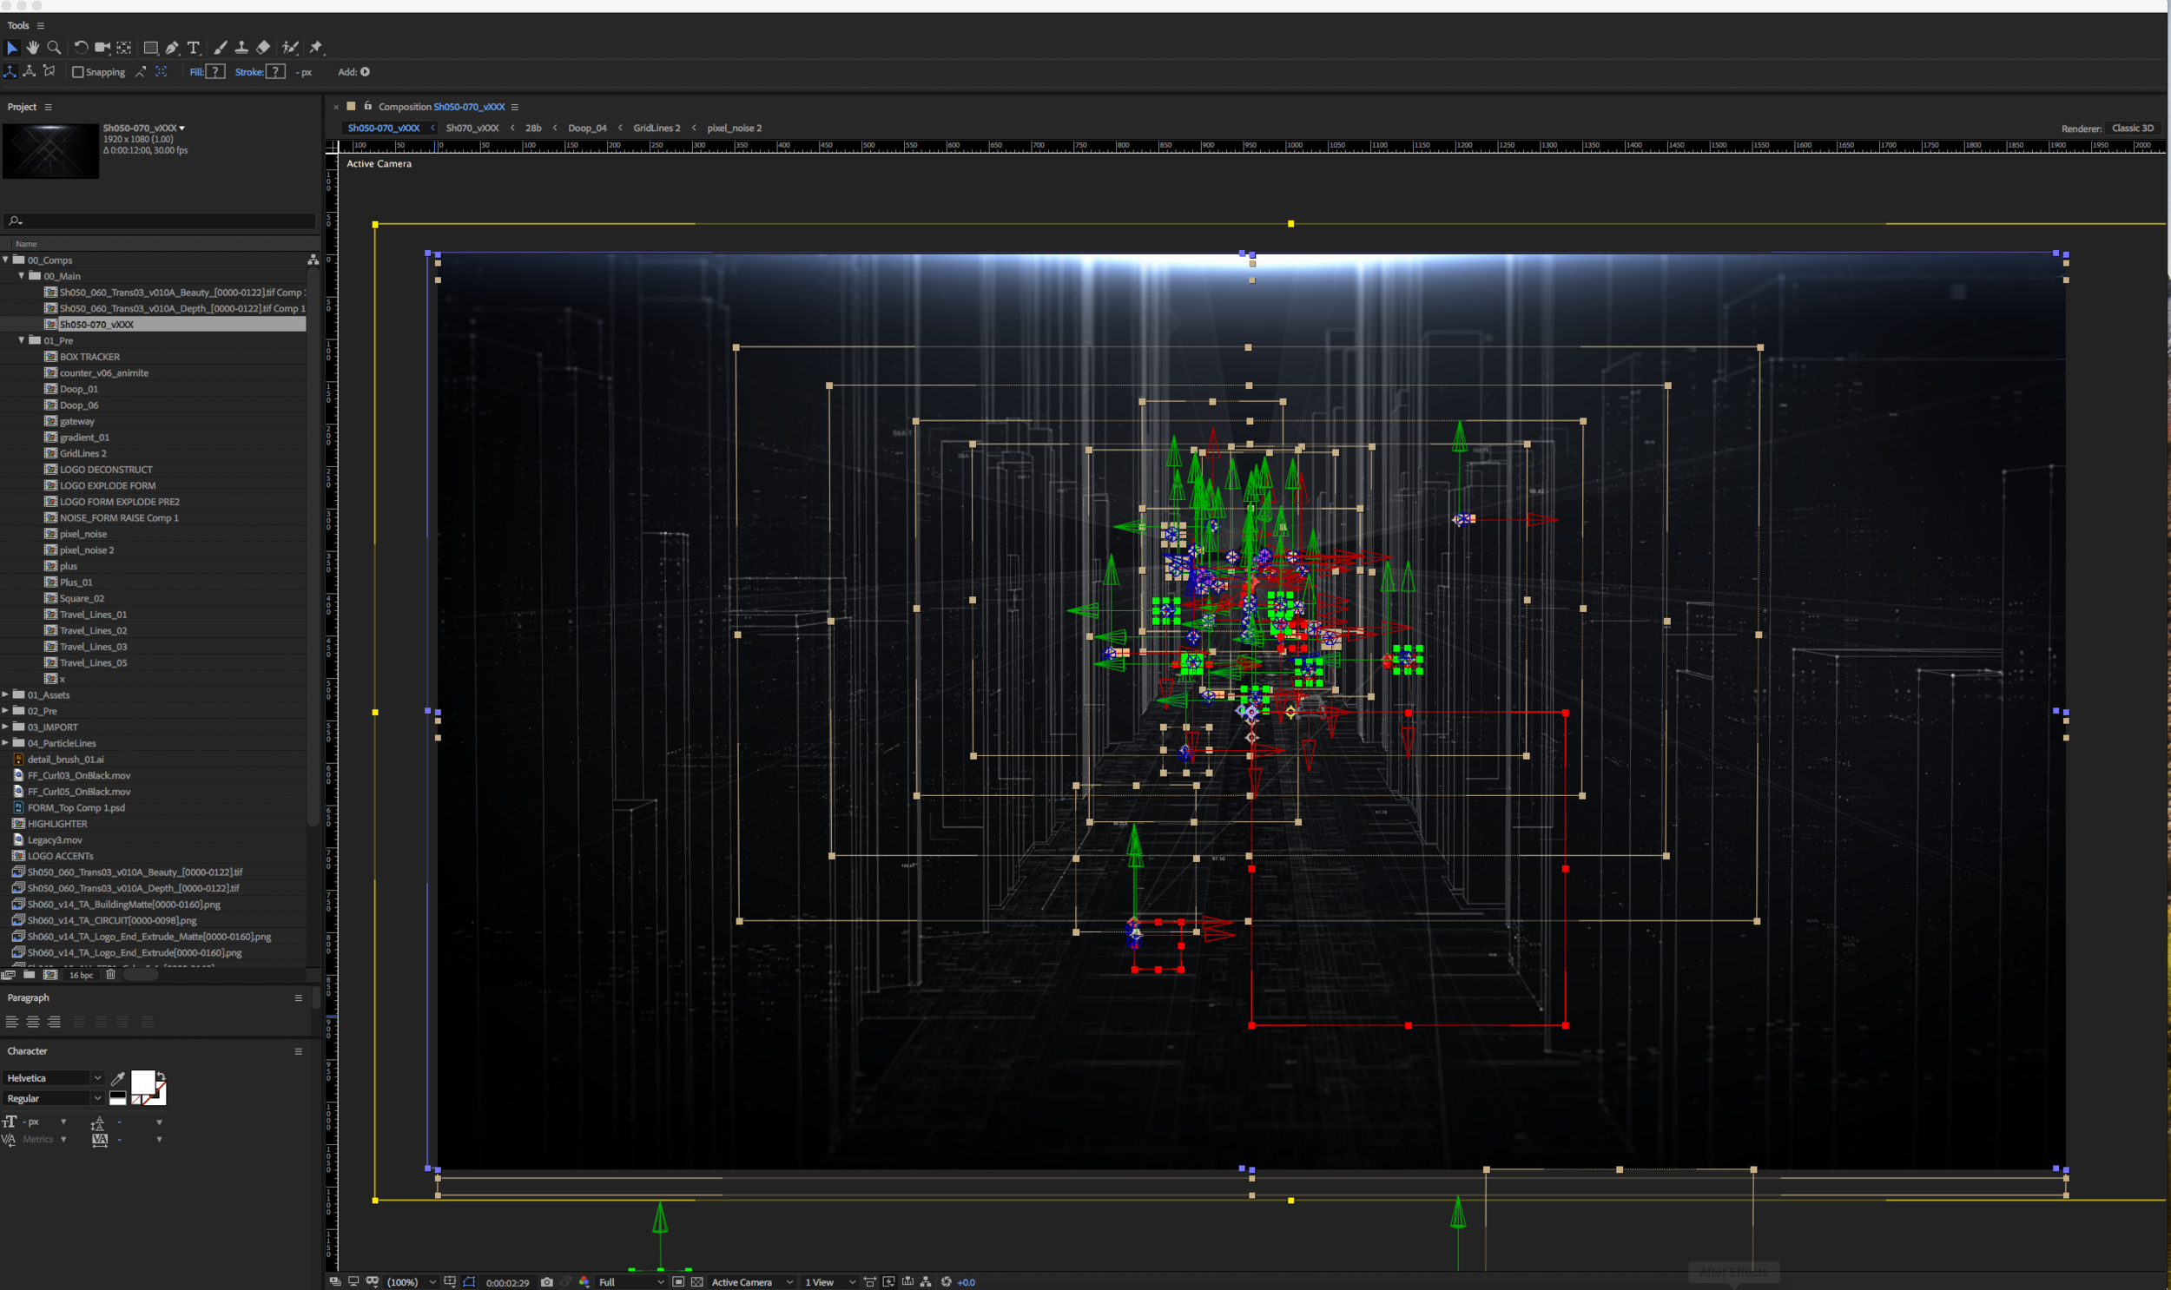Viewport: 2171px width, 1290px height.
Task: Toggle the viewer lock icon
Action: click(x=368, y=106)
